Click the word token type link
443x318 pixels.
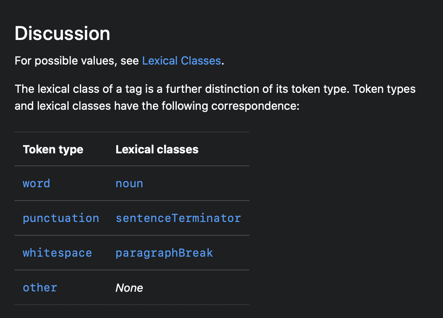[x=36, y=184]
